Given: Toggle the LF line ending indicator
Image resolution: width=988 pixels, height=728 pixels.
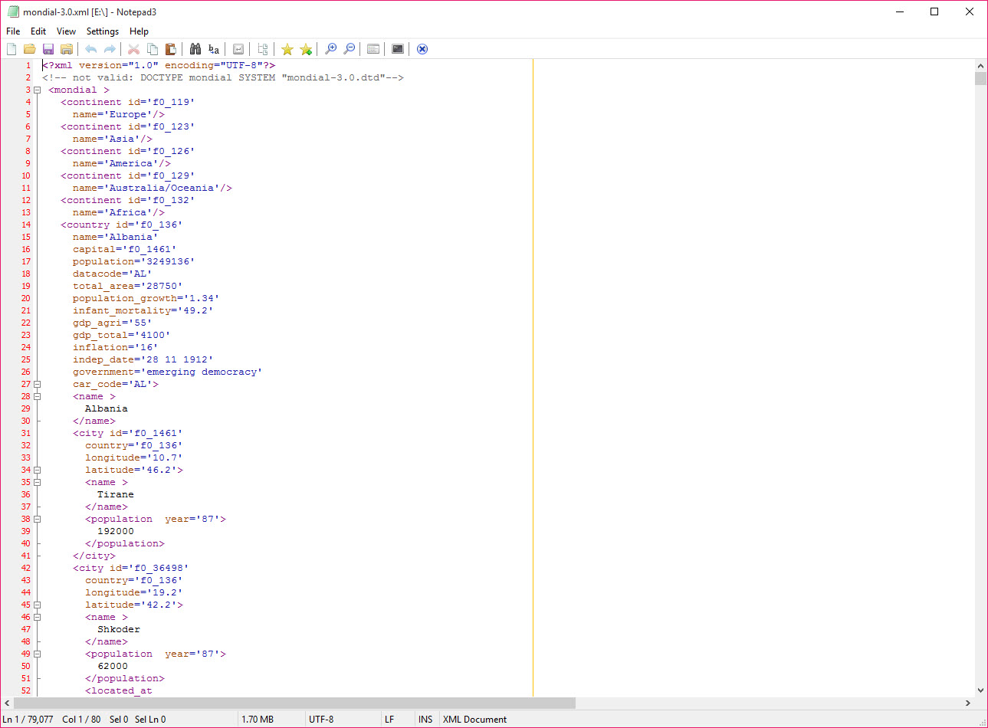Looking at the screenshot, I should click(389, 719).
